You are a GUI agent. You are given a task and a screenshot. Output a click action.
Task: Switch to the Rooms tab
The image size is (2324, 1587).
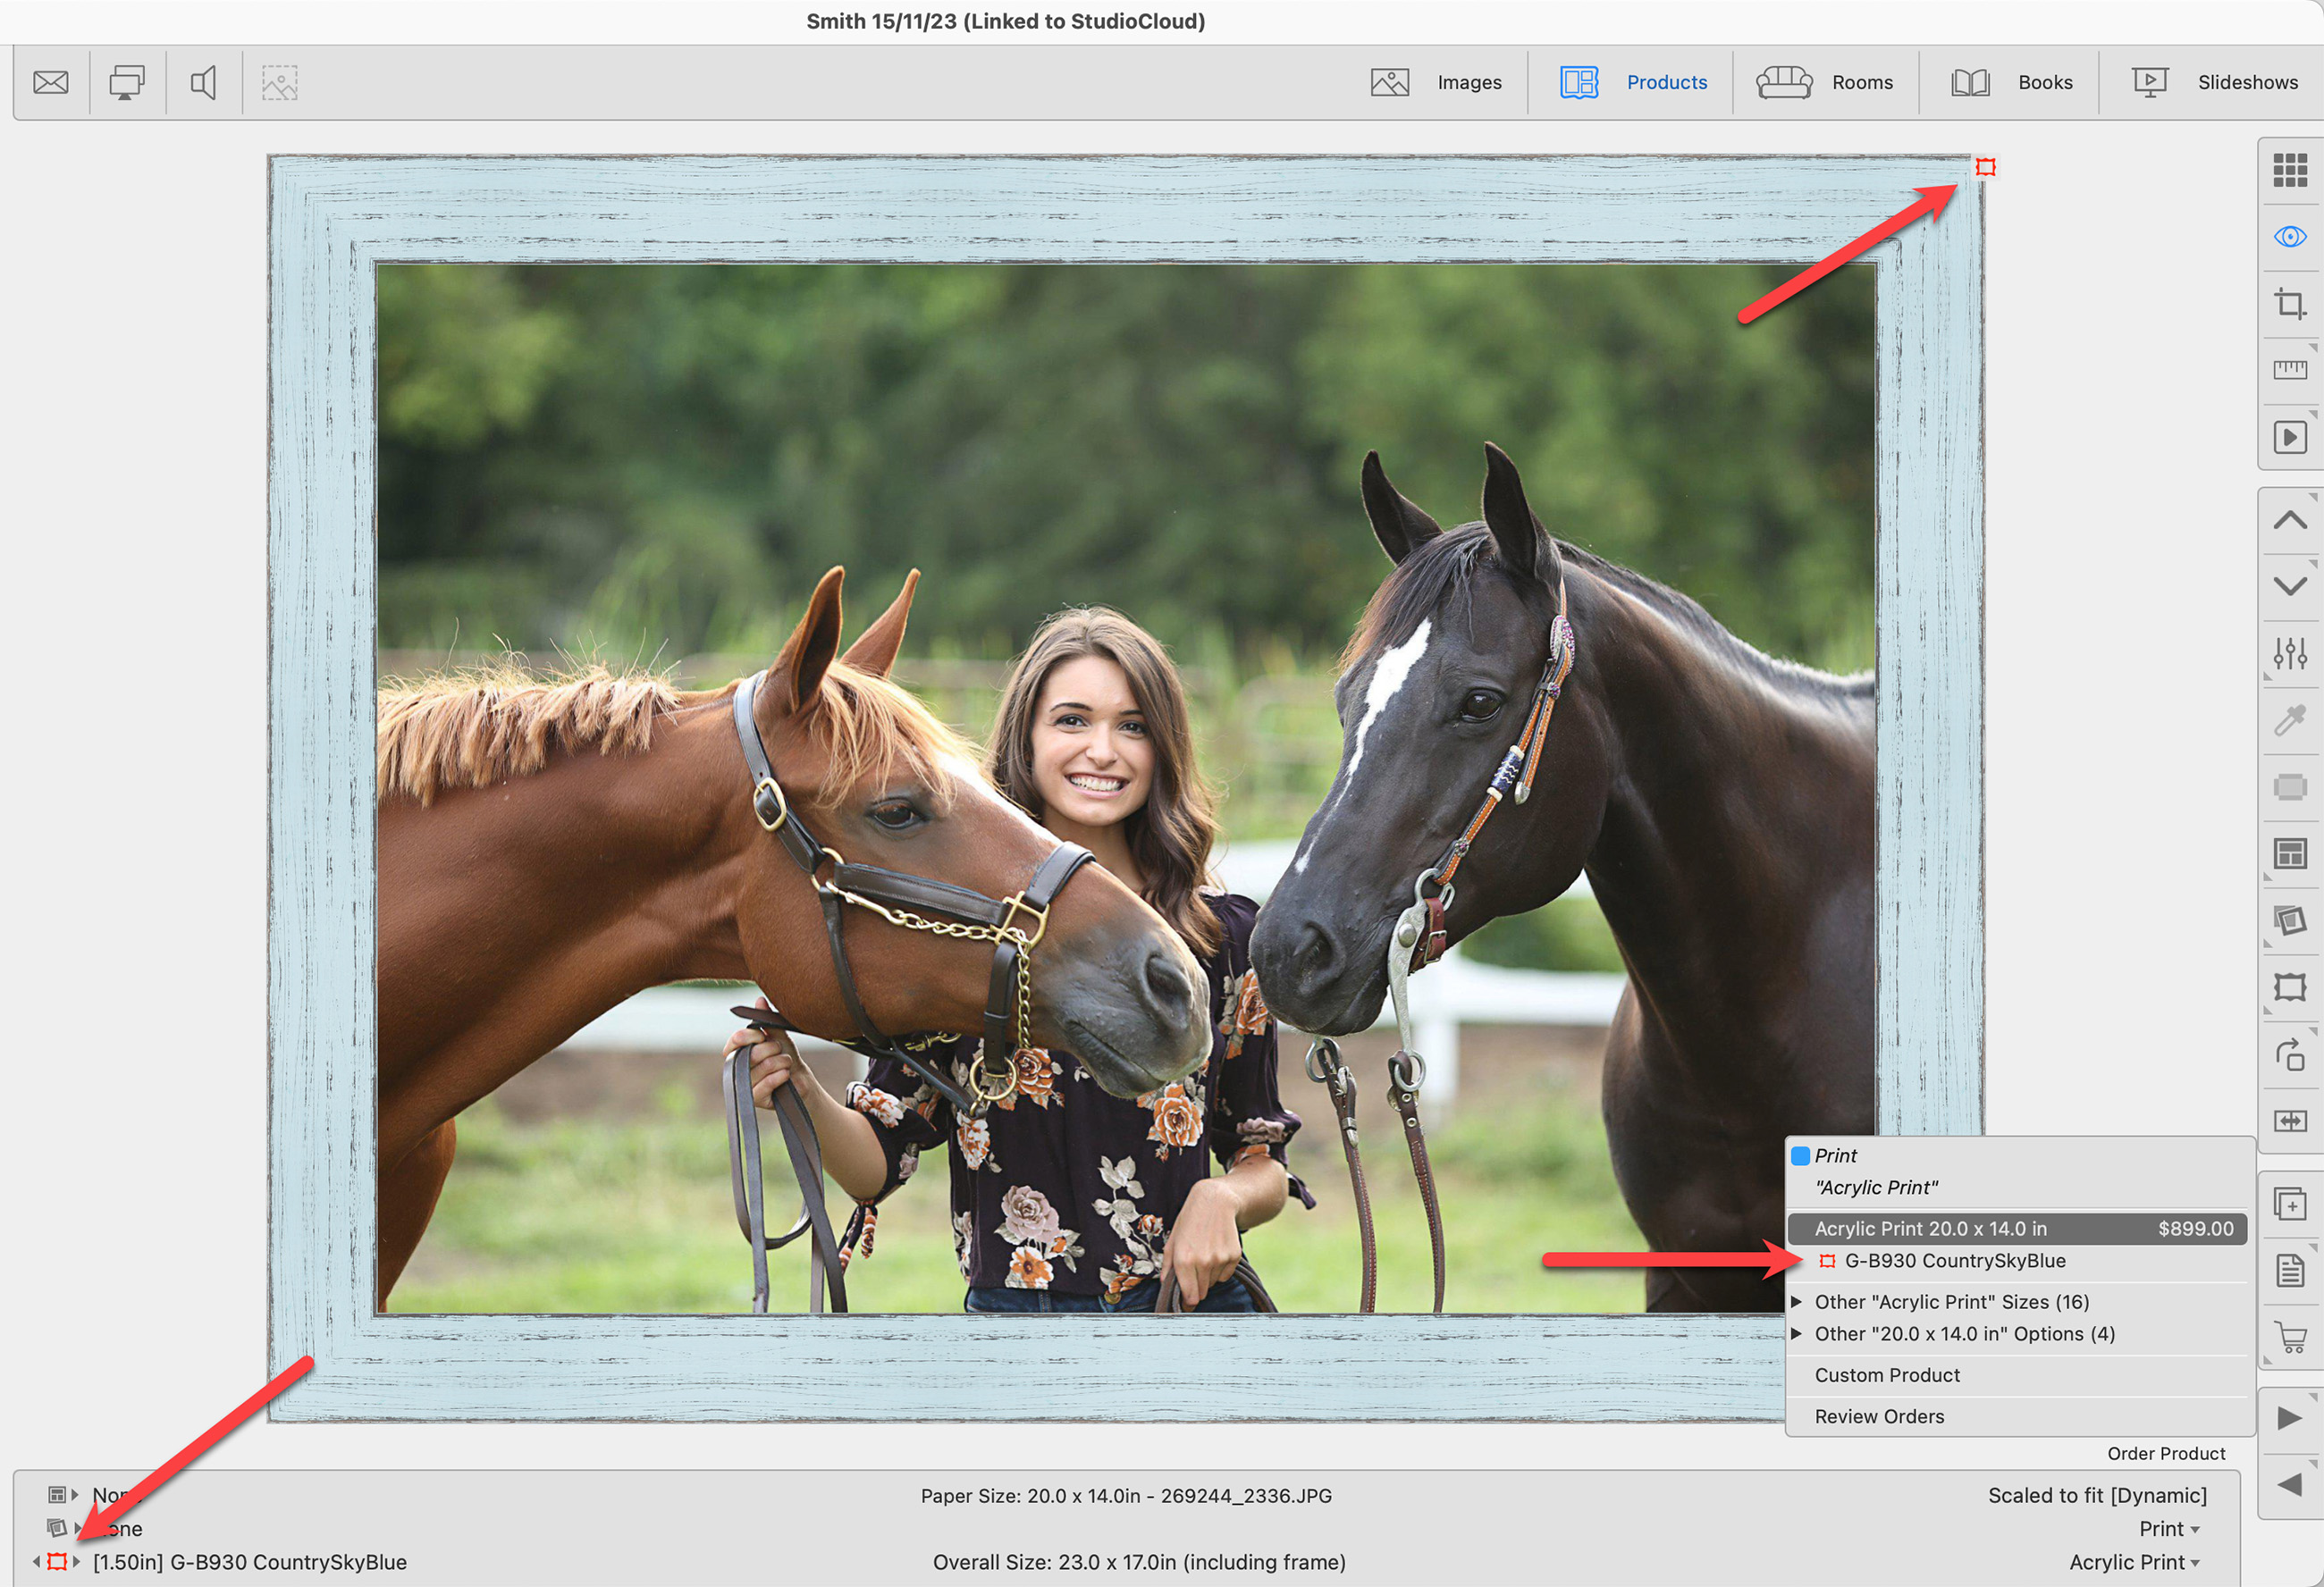[1825, 82]
